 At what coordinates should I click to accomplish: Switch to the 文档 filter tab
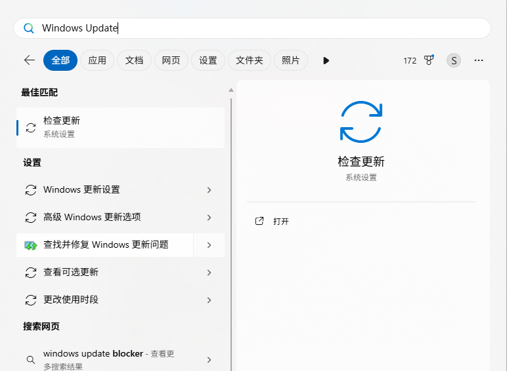pos(134,60)
